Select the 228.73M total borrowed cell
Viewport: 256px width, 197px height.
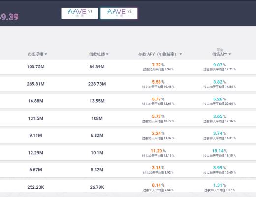coord(97,84)
